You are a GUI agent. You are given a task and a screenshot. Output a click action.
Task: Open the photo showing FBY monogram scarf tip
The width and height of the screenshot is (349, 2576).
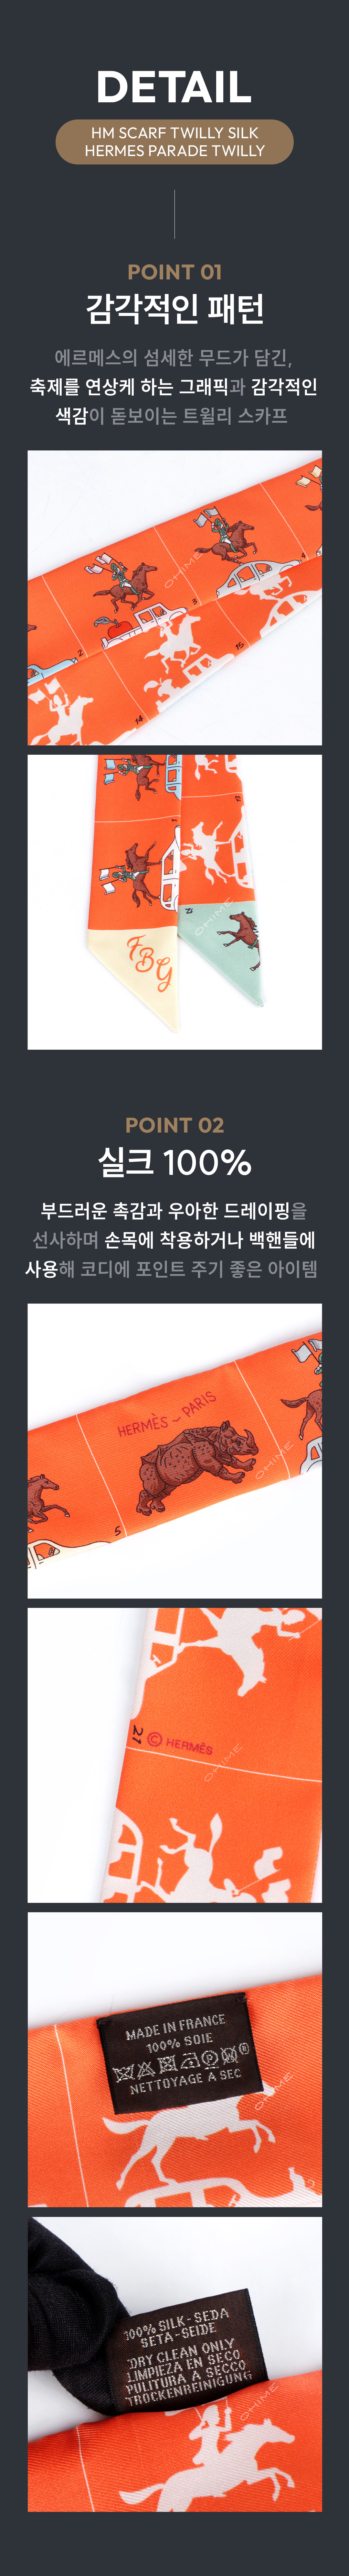point(174,902)
